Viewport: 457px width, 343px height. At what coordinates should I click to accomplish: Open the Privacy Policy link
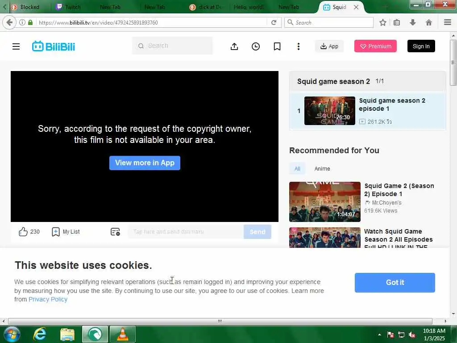click(x=48, y=299)
